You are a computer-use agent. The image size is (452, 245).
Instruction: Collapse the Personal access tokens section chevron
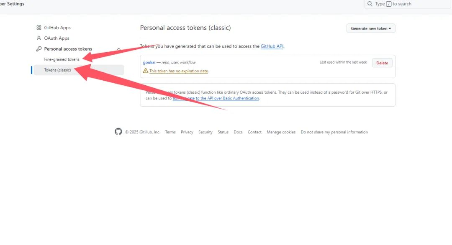119,49
